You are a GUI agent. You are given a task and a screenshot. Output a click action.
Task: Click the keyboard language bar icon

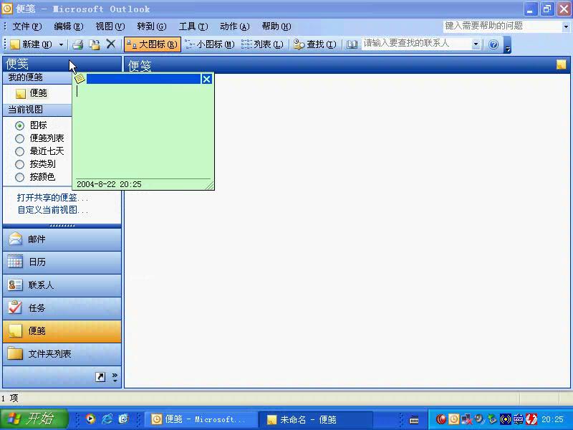414,420
